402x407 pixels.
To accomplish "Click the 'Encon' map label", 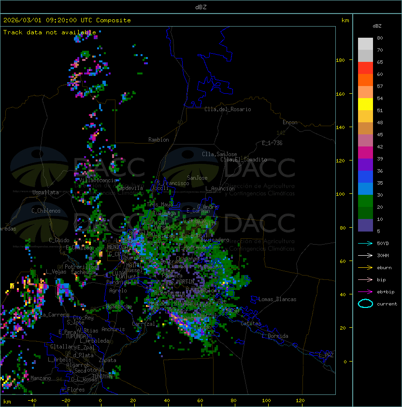I will pyautogui.click(x=290, y=122).
